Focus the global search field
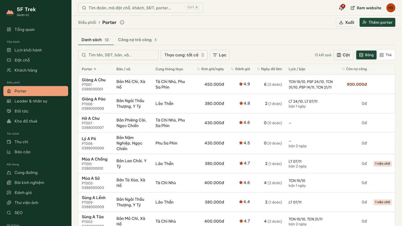Image resolution: width=402 pixels, height=226 pixels. (x=141, y=8)
